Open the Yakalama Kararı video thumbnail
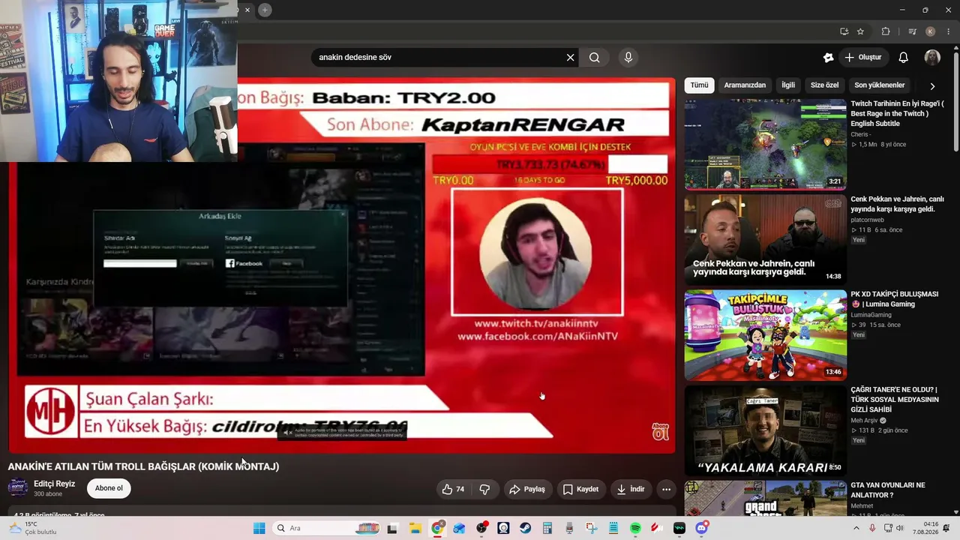960x540 pixels. tap(765, 430)
